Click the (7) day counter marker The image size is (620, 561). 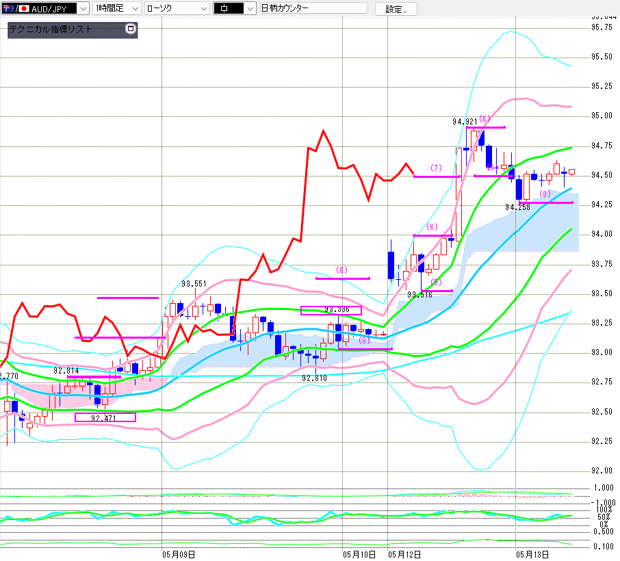tap(436, 168)
